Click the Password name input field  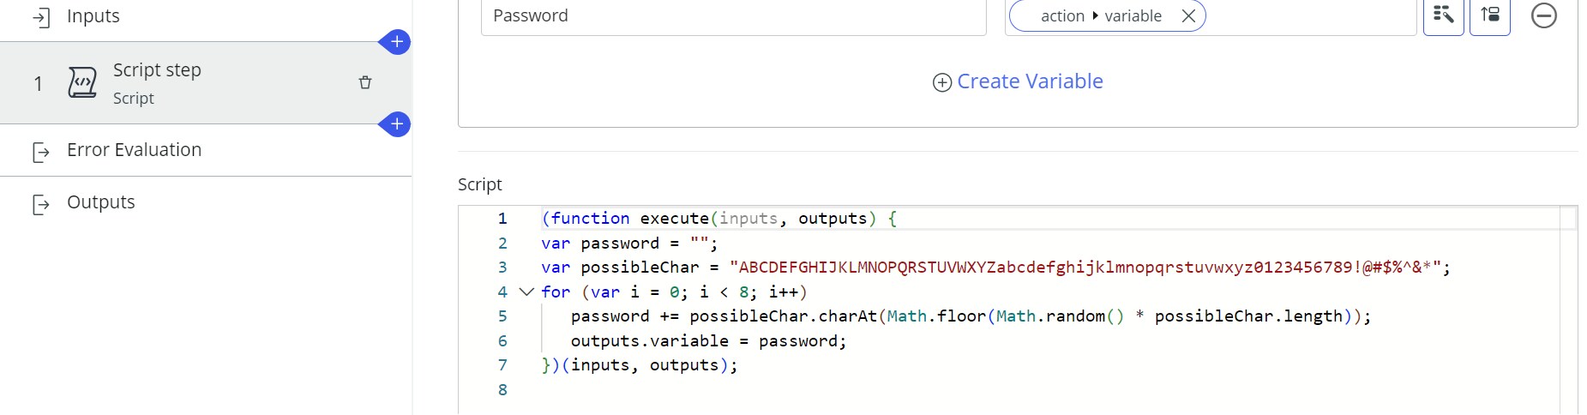tap(733, 16)
